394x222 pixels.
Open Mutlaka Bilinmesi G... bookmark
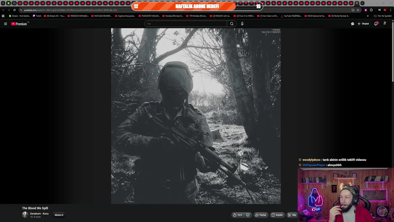click(x=172, y=16)
